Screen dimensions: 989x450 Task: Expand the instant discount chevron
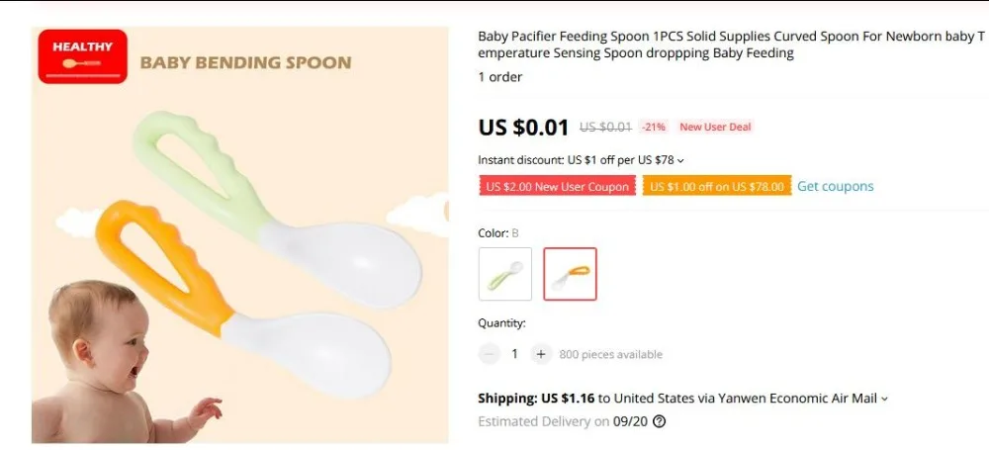point(680,161)
